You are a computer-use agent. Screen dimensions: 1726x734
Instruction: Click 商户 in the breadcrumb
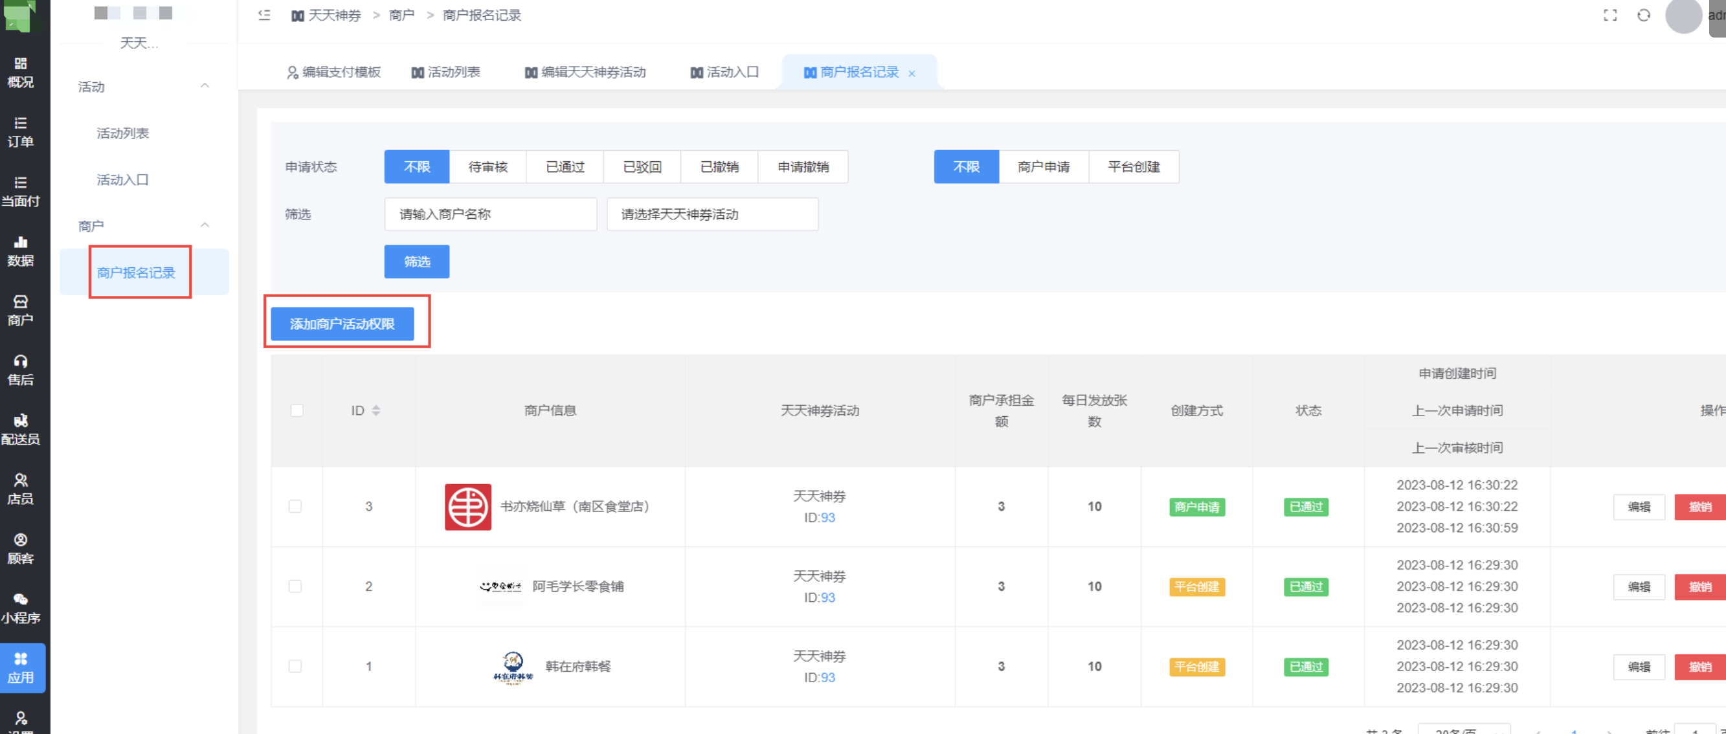click(402, 16)
